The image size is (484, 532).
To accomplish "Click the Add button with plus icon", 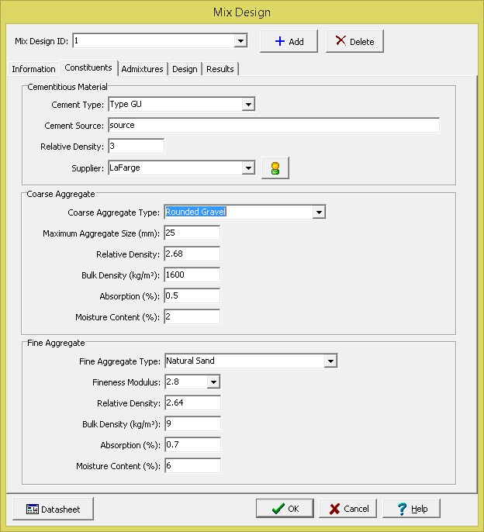I will coord(289,42).
